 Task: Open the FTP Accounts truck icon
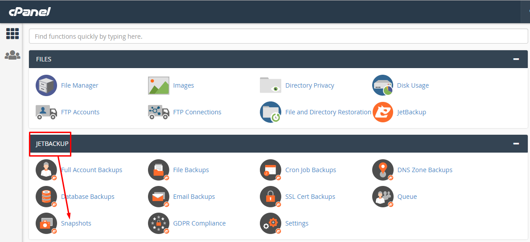click(x=46, y=112)
